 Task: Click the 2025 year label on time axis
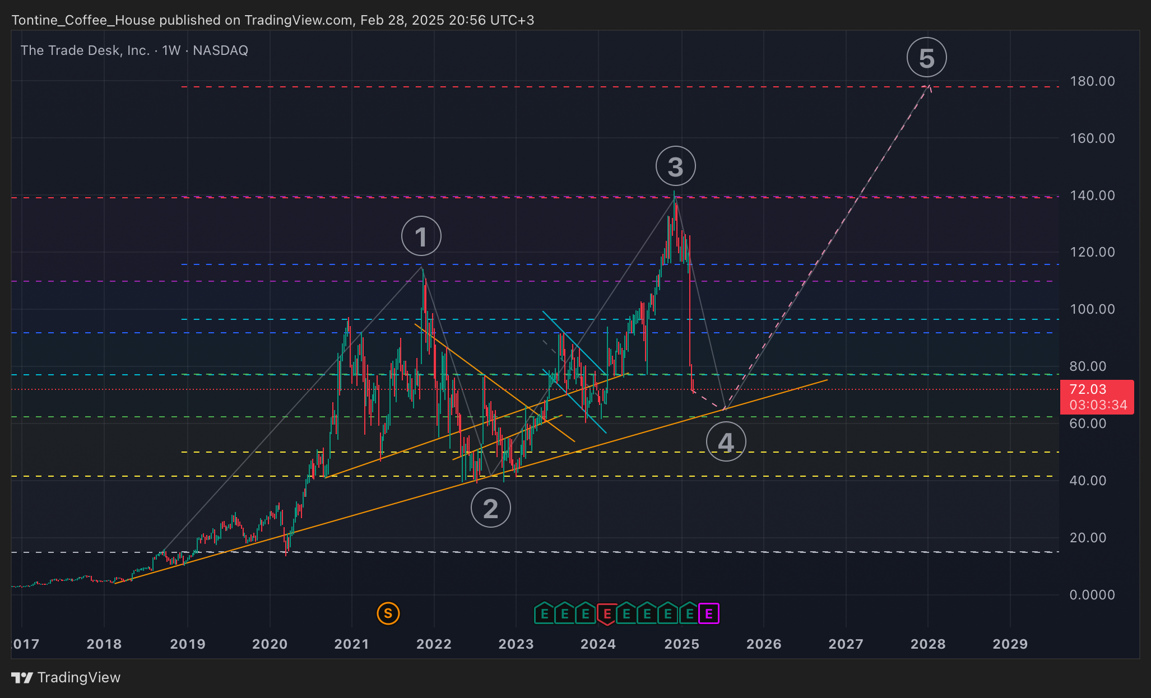pos(682,644)
